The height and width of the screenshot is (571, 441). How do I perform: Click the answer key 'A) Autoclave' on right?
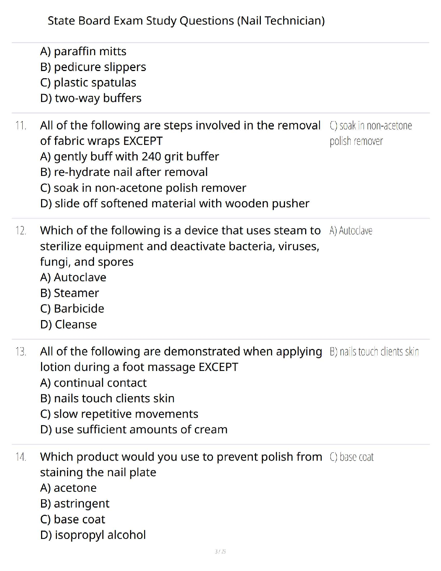point(351,231)
